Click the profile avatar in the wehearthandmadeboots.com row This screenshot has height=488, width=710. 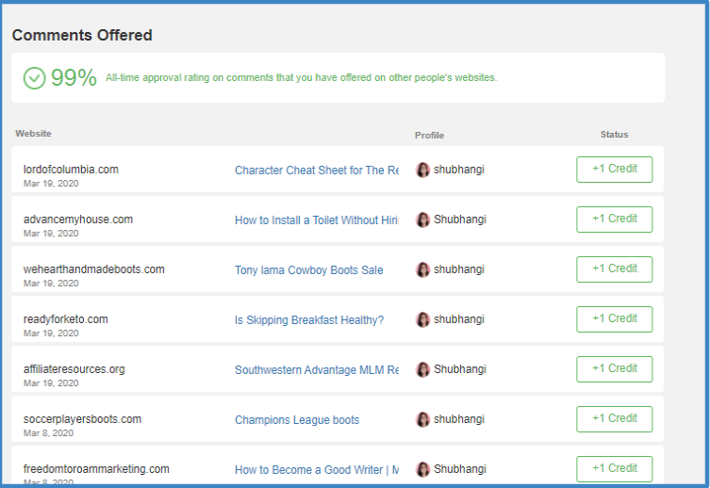422,270
